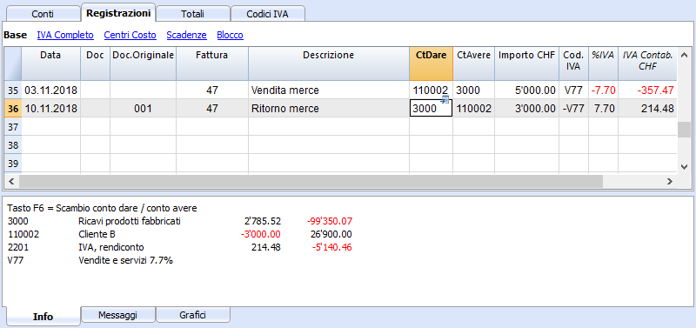Select row number 39
696x328 pixels.
[x=13, y=164]
